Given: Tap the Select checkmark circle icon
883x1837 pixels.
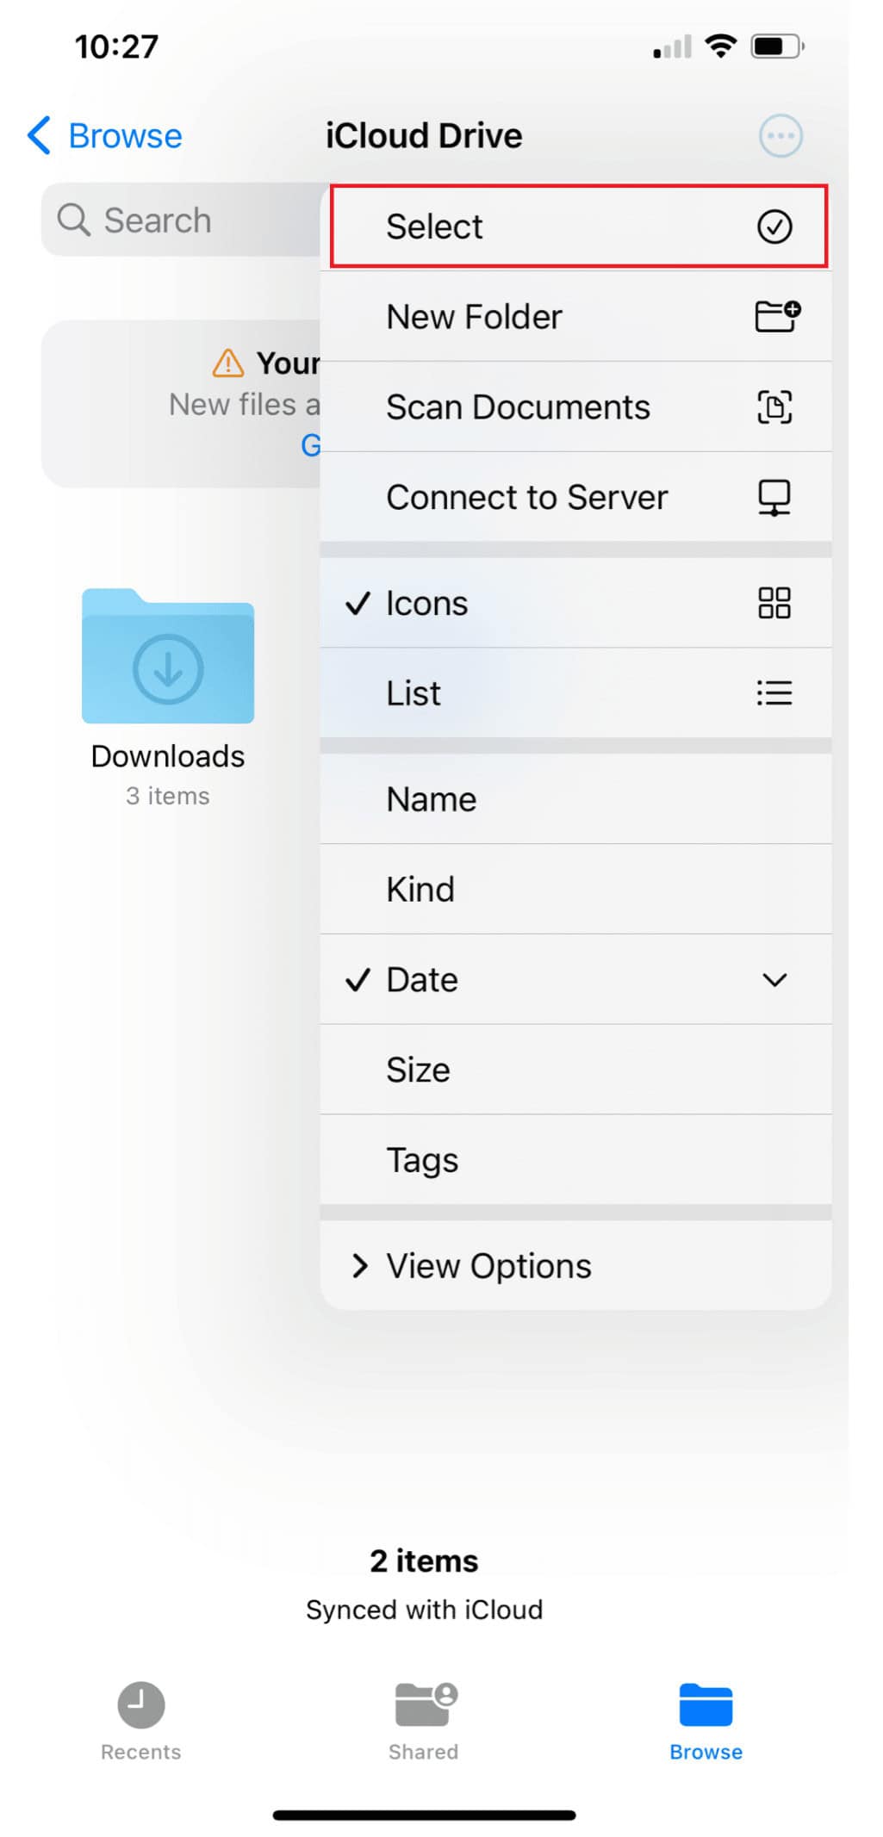Looking at the screenshot, I should [x=774, y=227].
